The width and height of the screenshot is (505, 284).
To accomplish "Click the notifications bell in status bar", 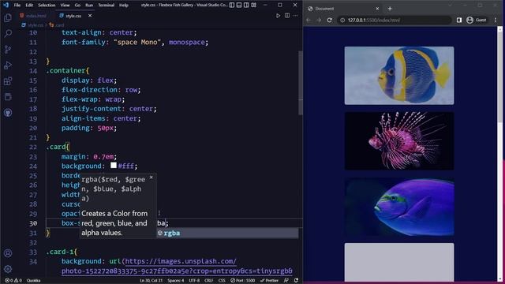I will (296, 281).
